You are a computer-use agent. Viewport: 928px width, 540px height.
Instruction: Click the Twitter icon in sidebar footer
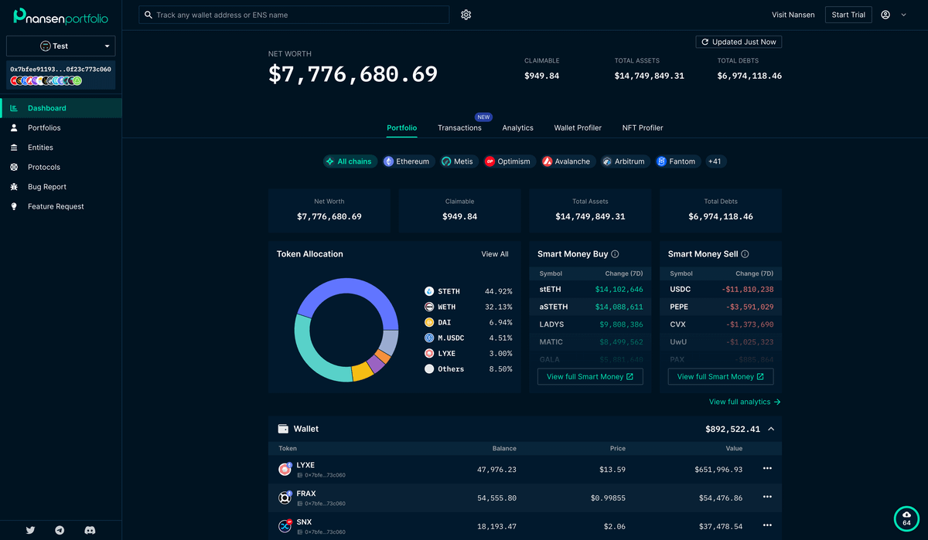pos(31,530)
